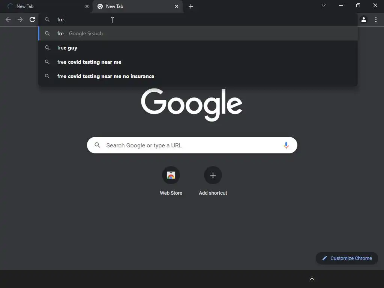This screenshot has width=384, height=288.
Task: Click the 'Add shortcut' label
Action: click(213, 193)
